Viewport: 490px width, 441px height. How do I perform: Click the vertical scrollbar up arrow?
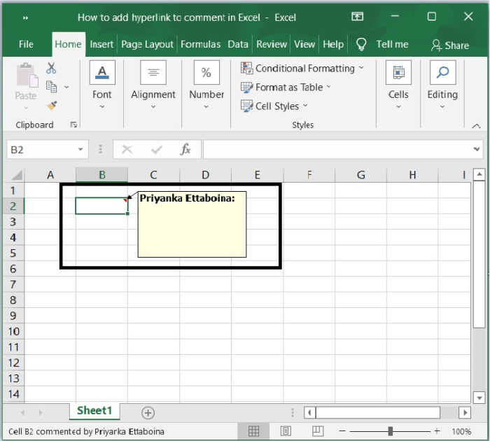click(479, 174)
